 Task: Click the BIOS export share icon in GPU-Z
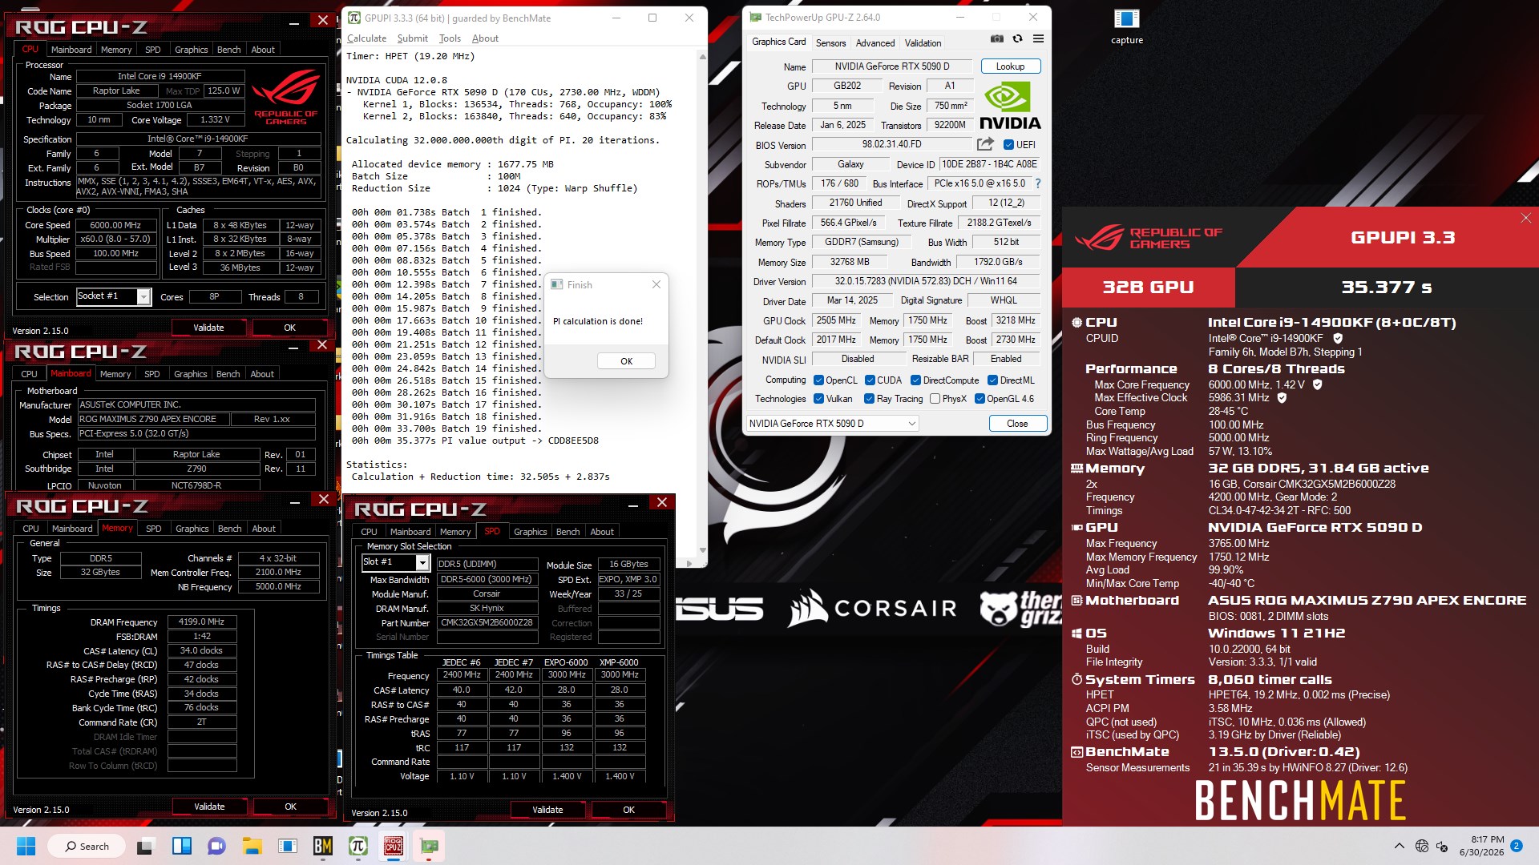point(985,144)
